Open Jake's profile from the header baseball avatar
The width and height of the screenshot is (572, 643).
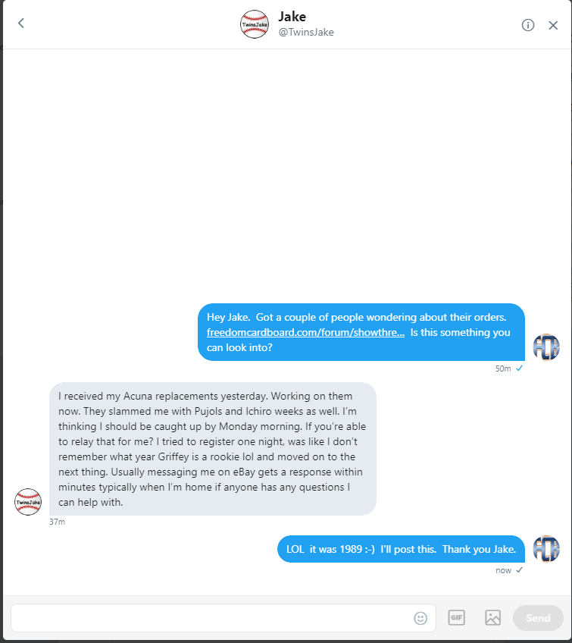pyautogui.click(x=255, y=24)
